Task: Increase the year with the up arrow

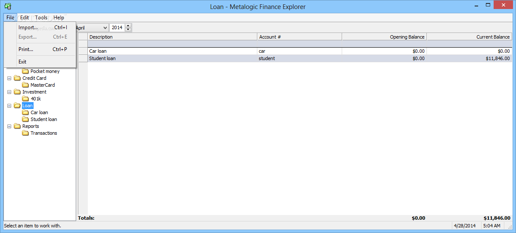Action: tap(128, 26)
